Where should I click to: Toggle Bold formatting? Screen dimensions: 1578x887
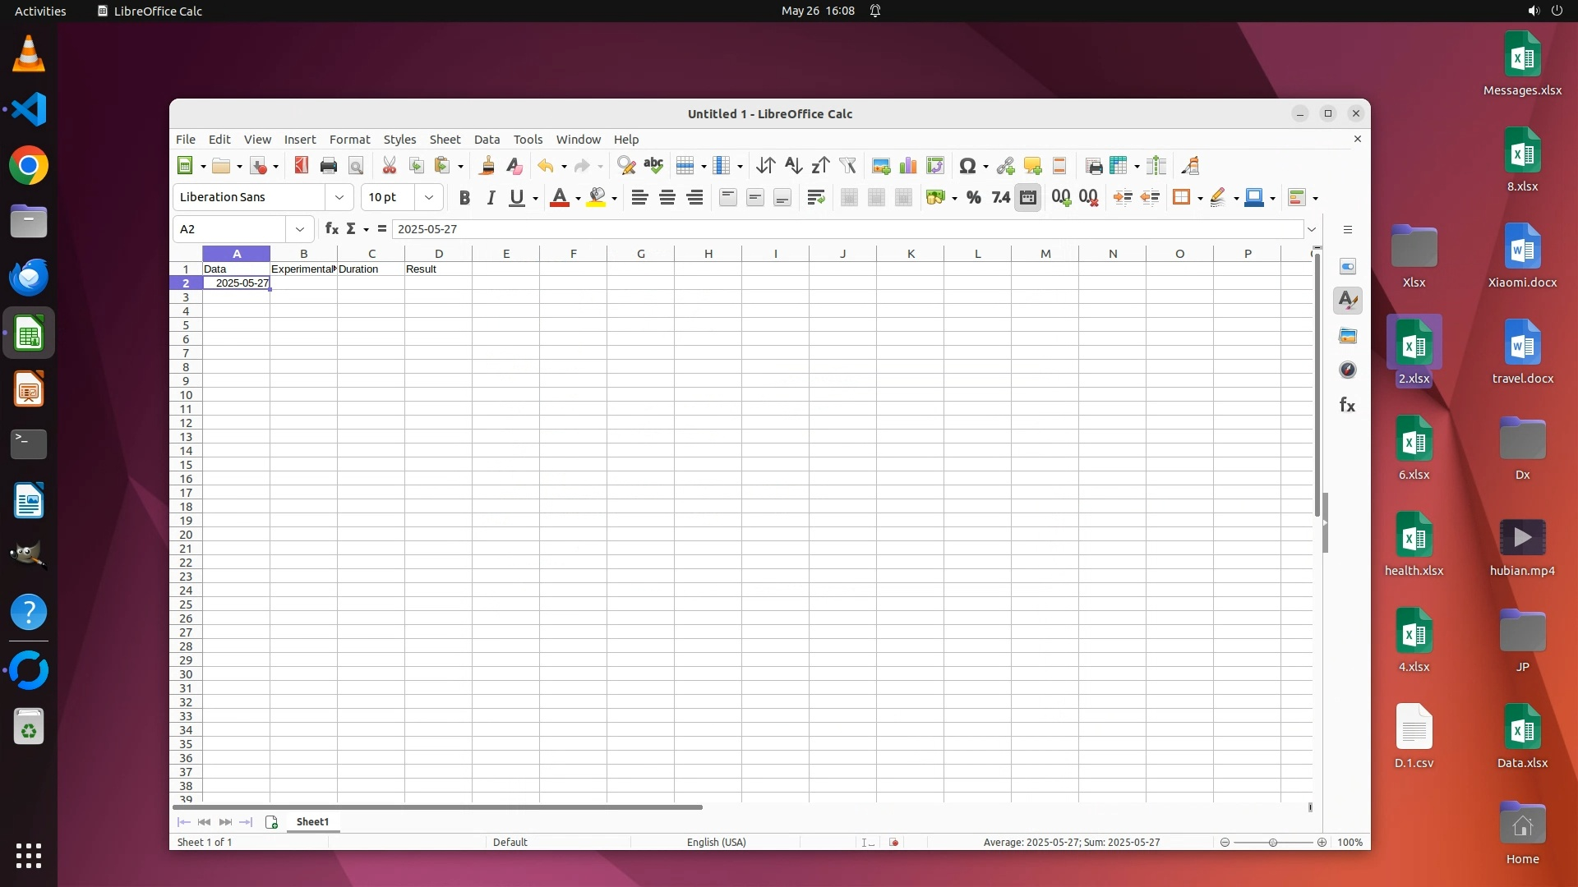click(x=464, y=197)
